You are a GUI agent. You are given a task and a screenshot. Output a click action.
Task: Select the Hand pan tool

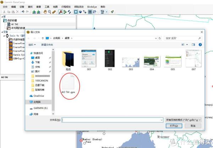(x=45, y=12)
